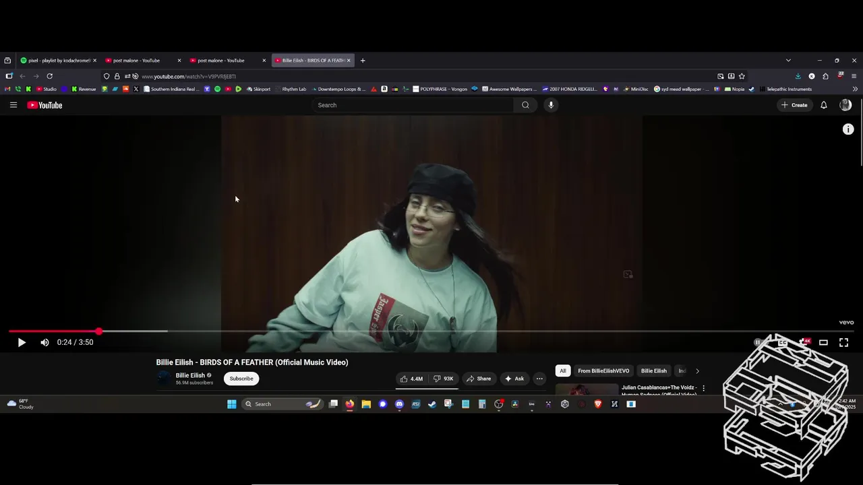List all tabs dropdown chevron
Viewport: 863px width, 485px height.
coord(788,61)
